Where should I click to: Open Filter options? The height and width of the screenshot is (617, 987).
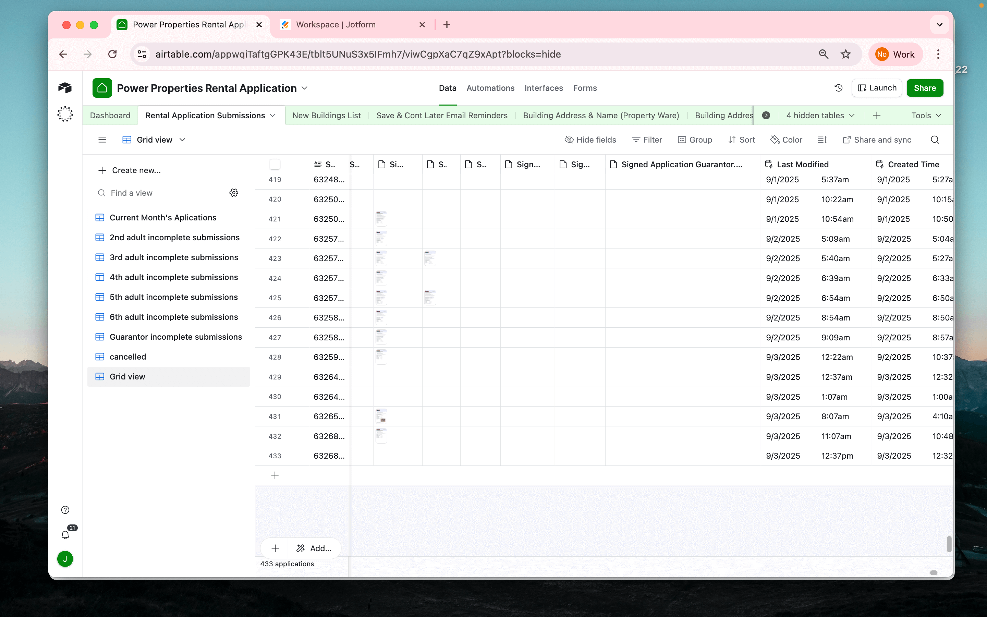click(x=647, y=140)
